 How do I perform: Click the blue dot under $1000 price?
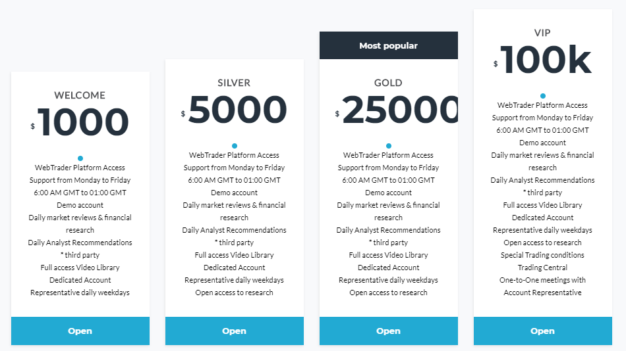click(x=80, y=158)
